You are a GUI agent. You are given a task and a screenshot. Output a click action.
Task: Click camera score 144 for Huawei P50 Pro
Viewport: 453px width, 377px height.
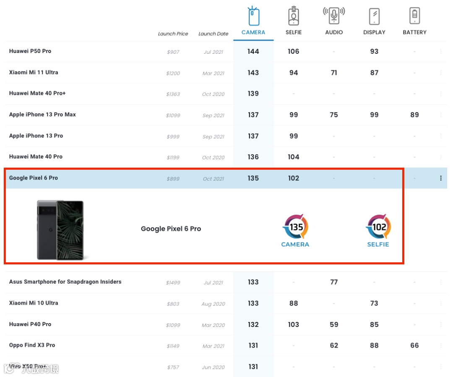253,52
